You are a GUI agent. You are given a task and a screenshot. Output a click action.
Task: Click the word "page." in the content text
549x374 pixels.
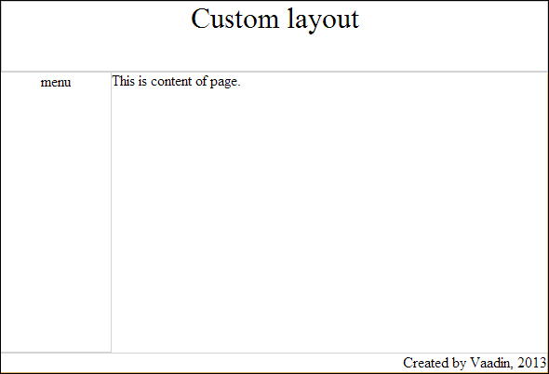225,83
